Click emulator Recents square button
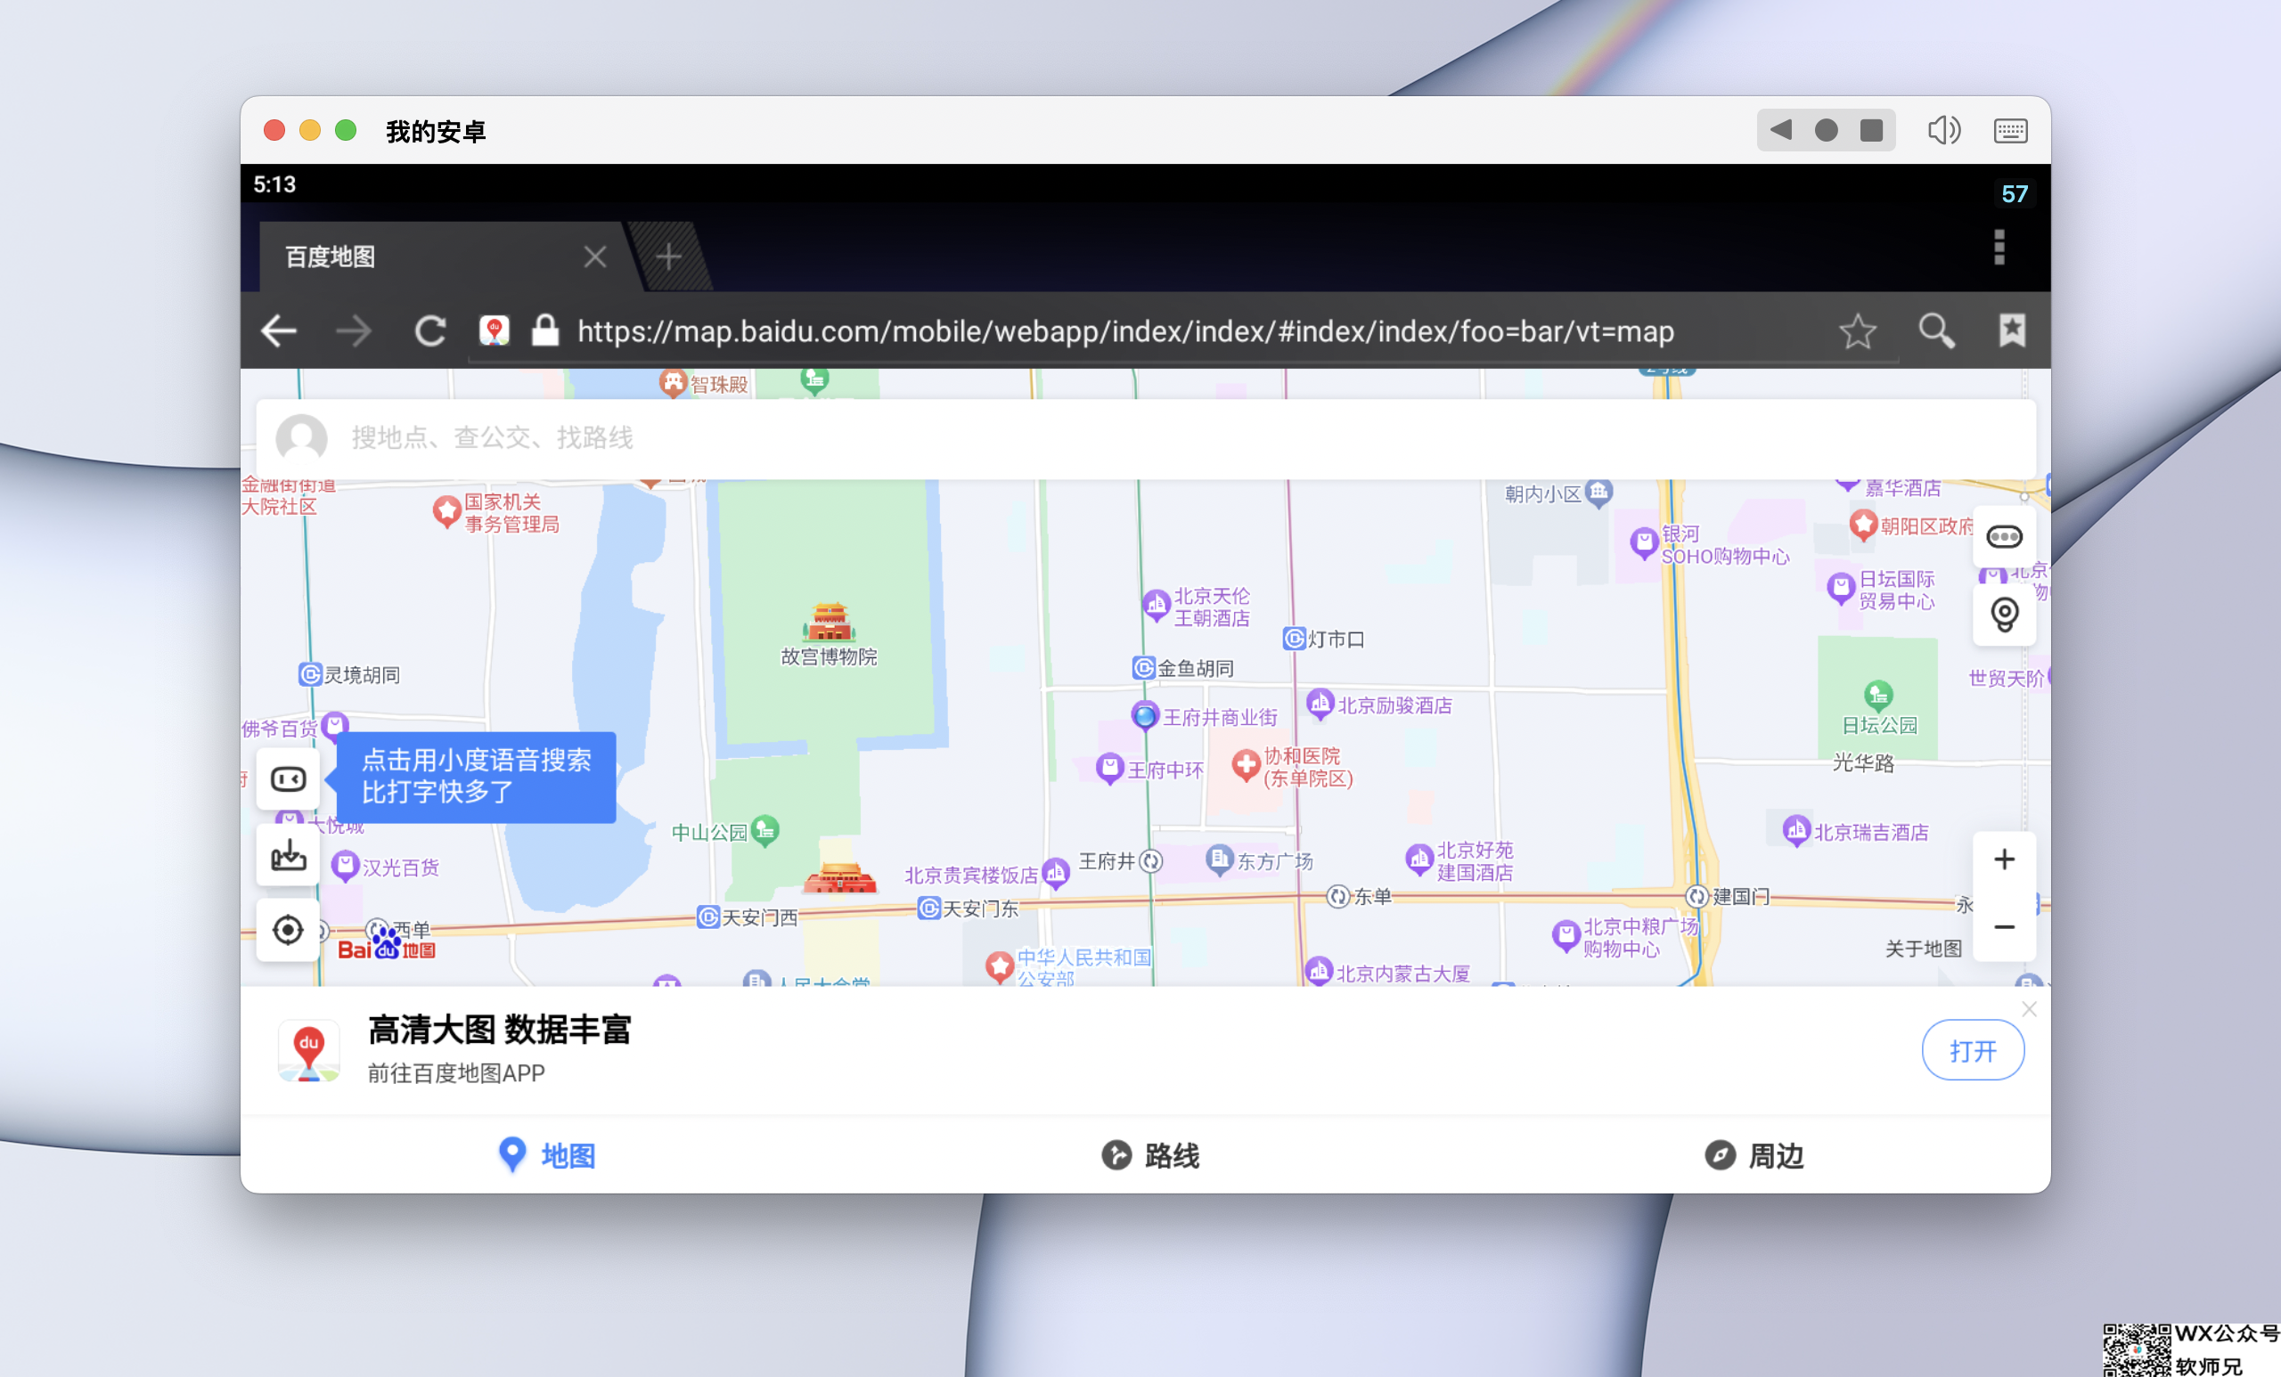2281x1377 pixels. pos(1872,130)
